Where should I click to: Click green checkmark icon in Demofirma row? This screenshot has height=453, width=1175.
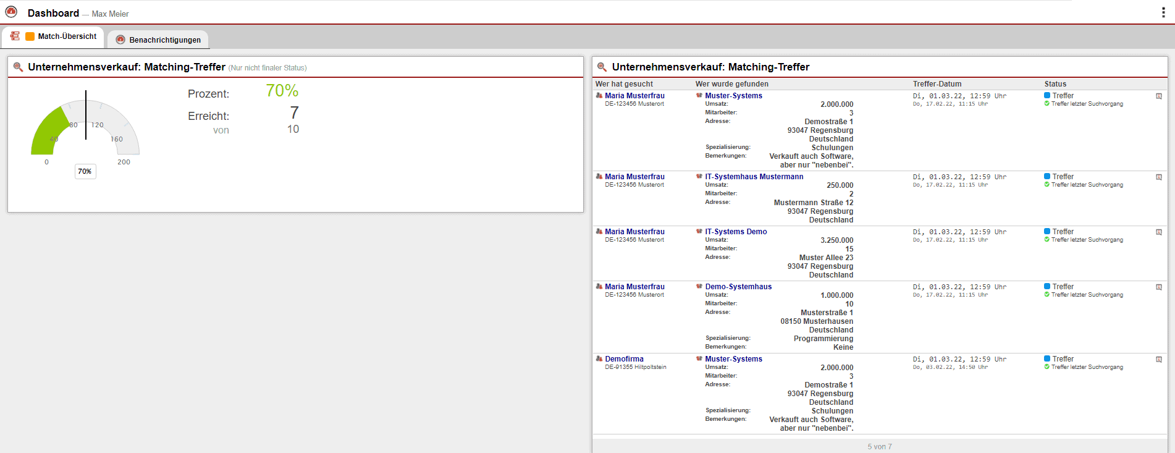pos(1047,367)
